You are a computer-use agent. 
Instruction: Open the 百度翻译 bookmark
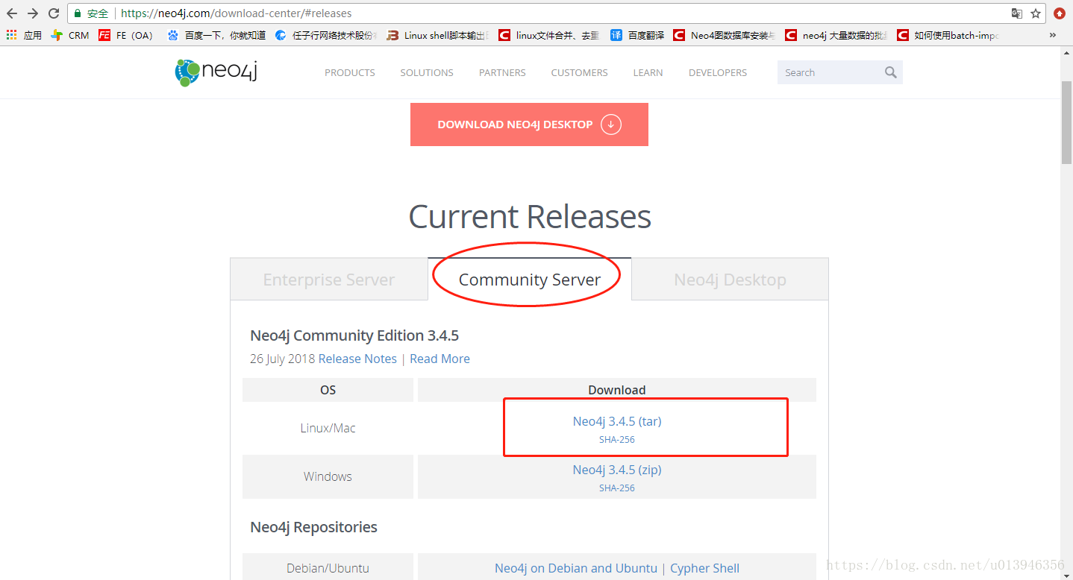tap(636, 35)
